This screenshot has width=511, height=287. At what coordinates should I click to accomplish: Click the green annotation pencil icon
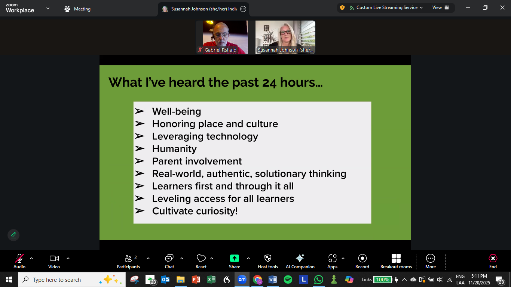point(13,235)
